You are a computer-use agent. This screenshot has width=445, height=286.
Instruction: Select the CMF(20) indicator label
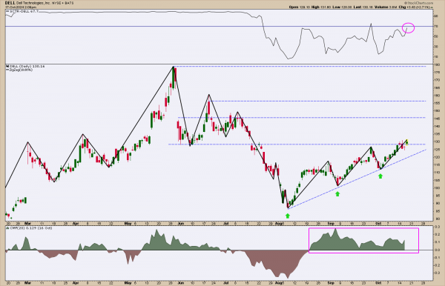[30, 228]
